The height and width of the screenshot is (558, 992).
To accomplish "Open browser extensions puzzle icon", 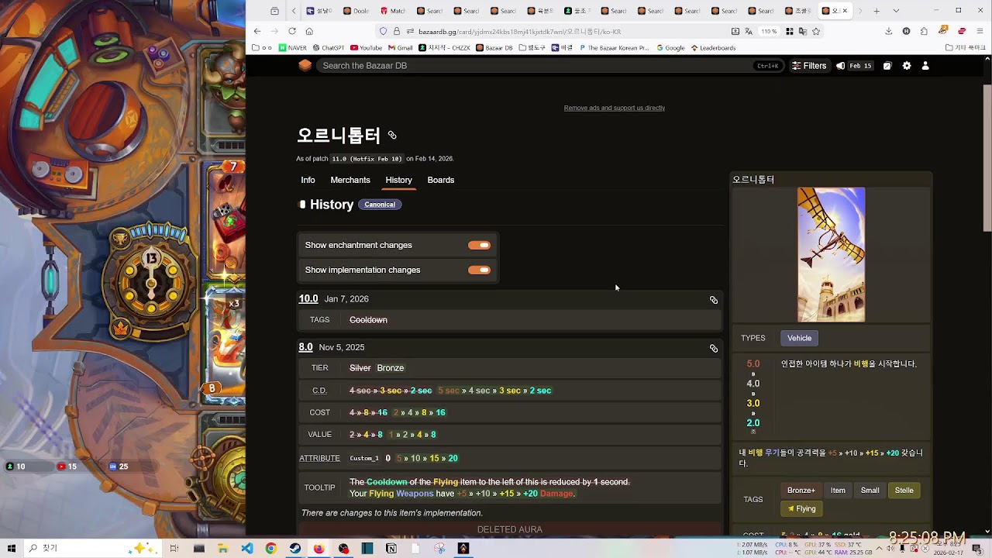I will click(x=925, y=31).
